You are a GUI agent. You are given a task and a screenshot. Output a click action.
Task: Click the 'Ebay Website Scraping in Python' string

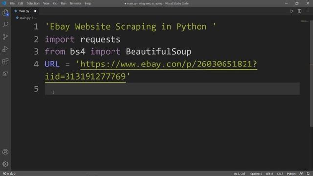pos(131,27)
